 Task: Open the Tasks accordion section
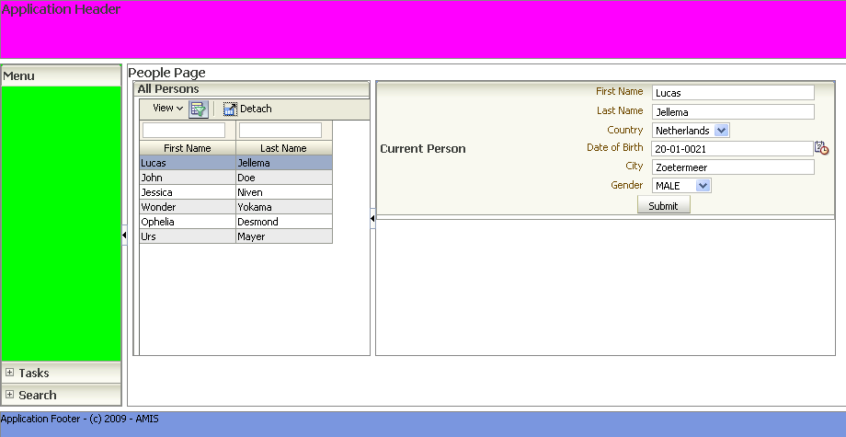pos(62,373)
